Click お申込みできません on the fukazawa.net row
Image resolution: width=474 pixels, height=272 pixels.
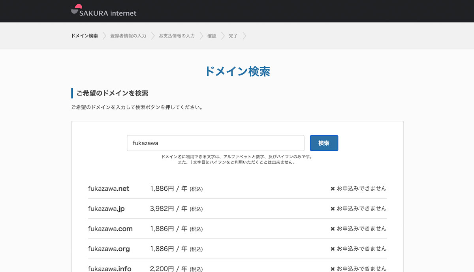tap(361, 189)
